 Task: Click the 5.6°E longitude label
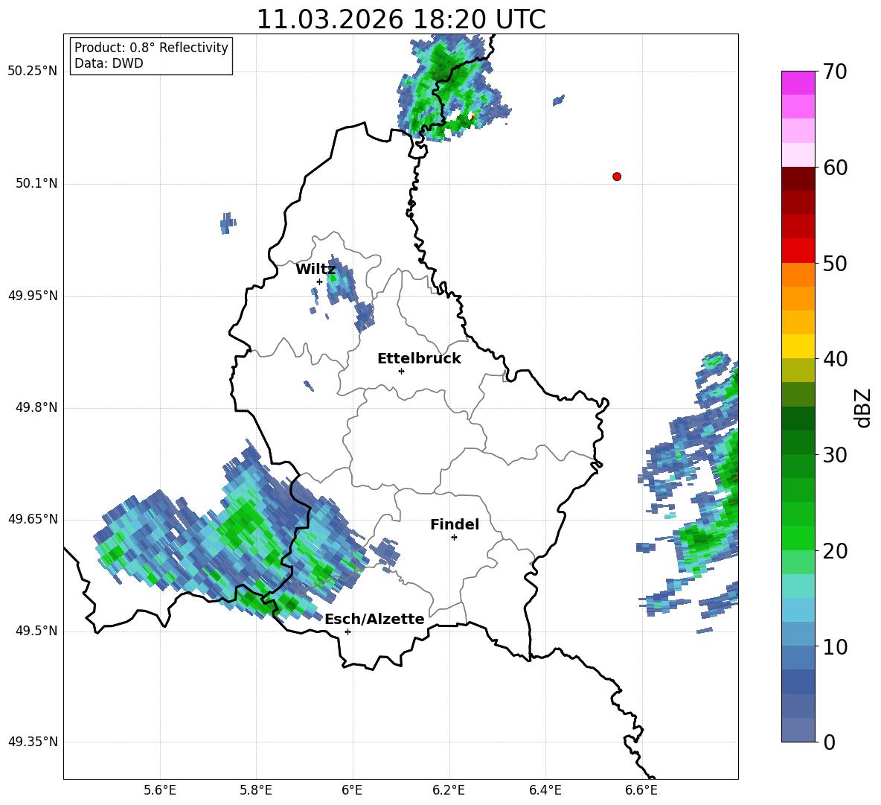160,790
